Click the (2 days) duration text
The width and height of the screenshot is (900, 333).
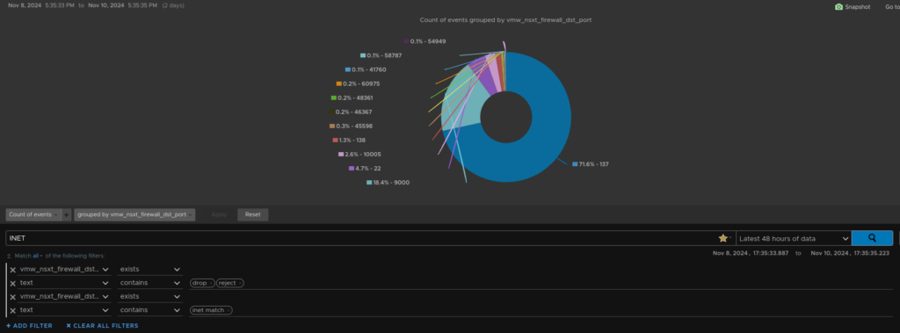pyautogui.click(x=173, y=6)
